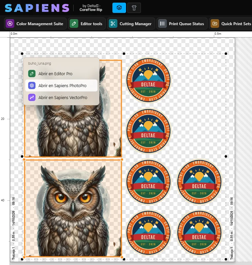Click the teal scissors Cutting Manager icon
This screenshot has width=252, height=265.
click(113, 24)
